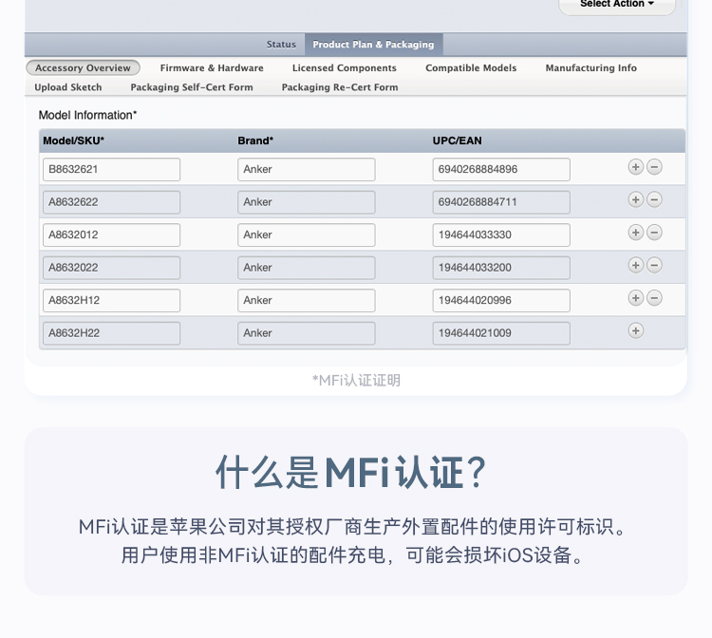Open the Product Plan & Packaging tab
712x638 pixels.
coord(373,45)
